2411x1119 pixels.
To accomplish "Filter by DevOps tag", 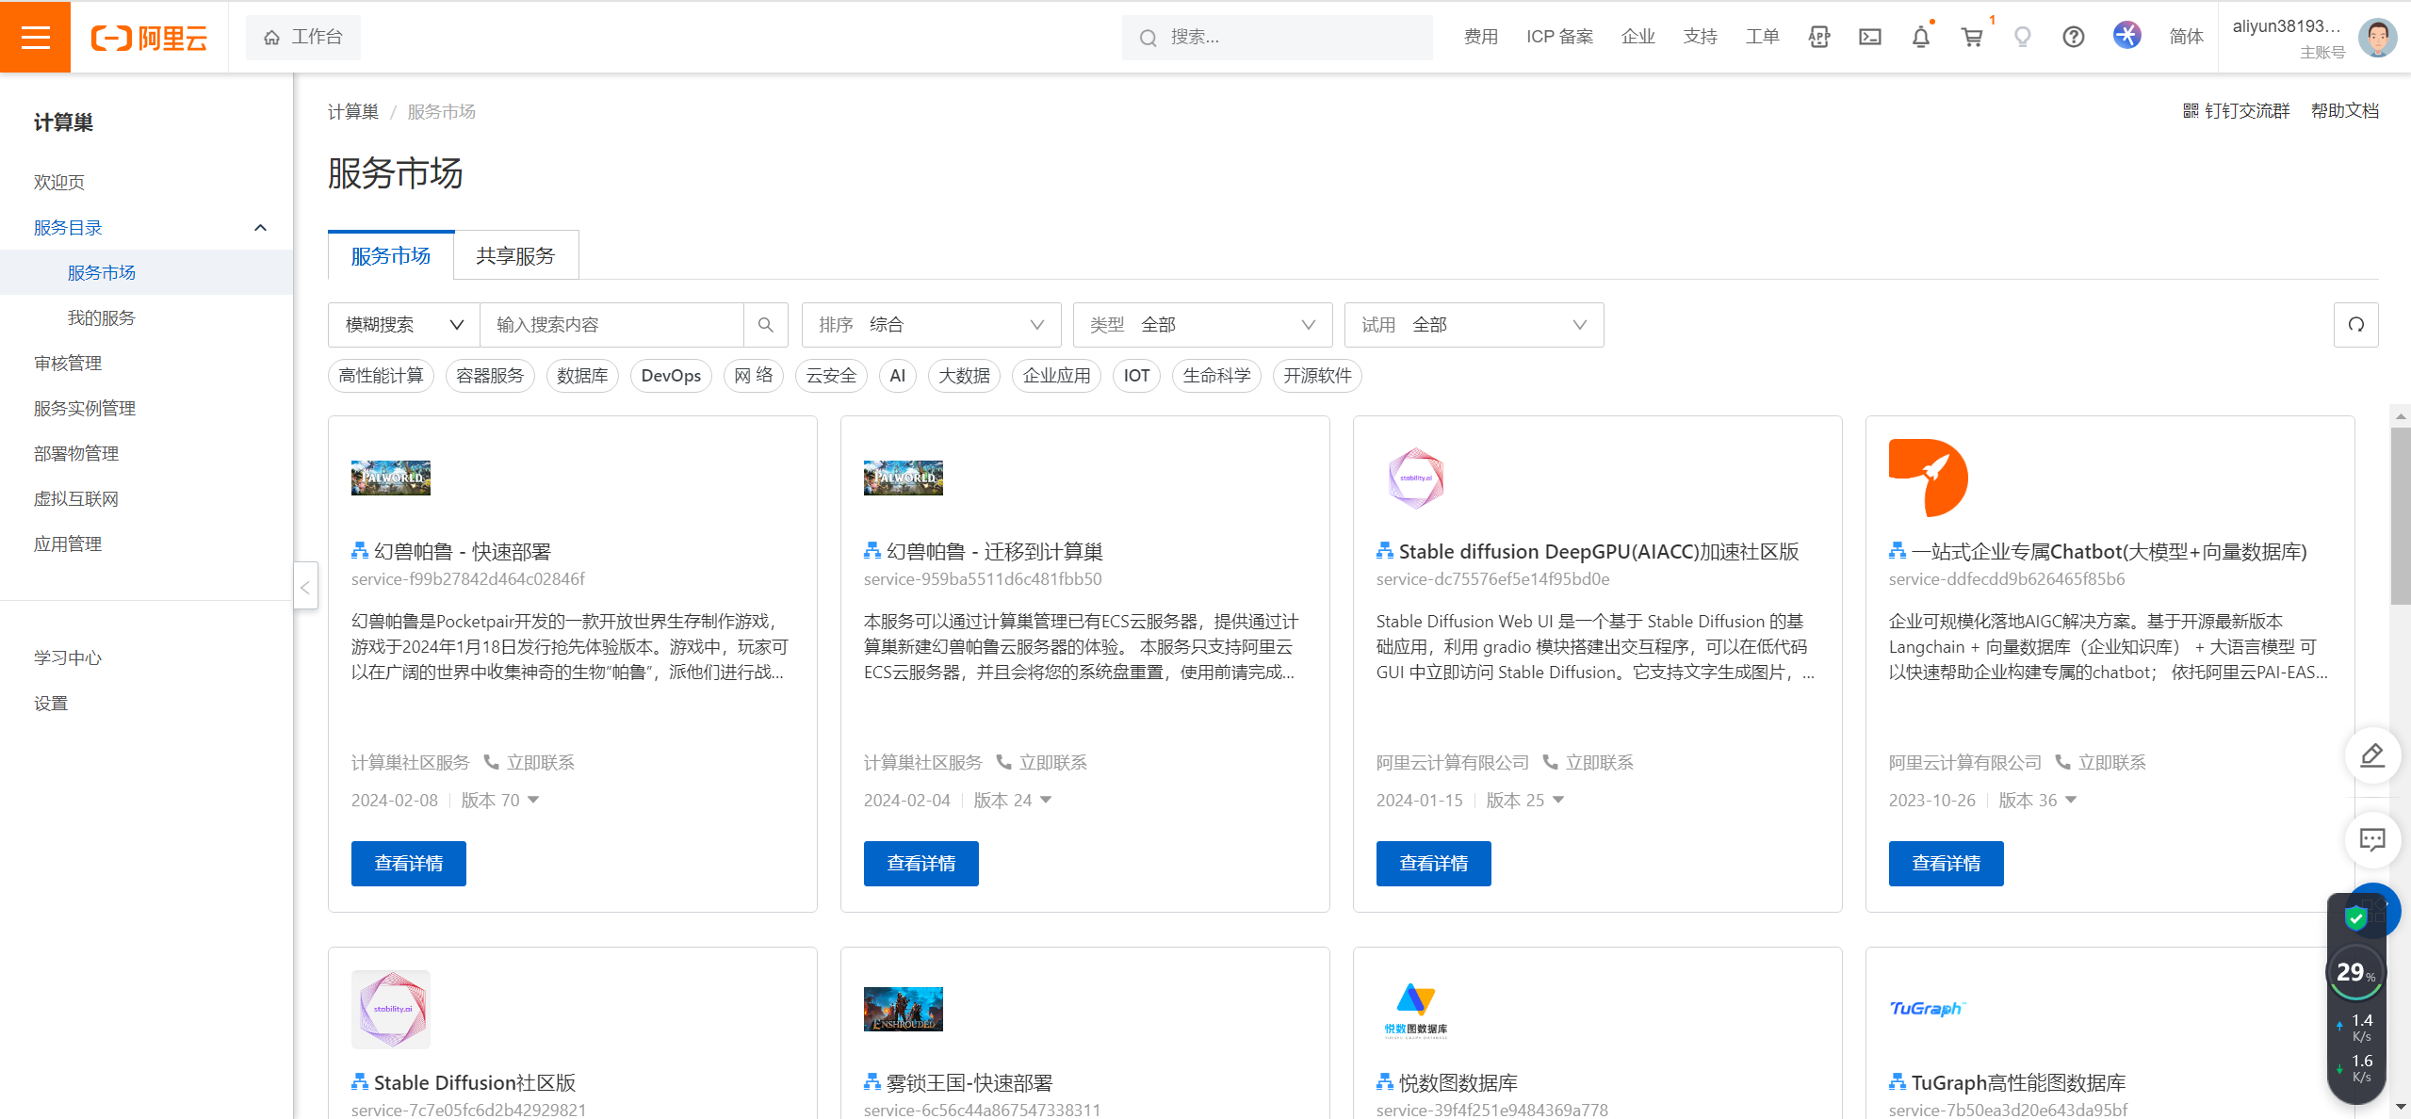I will click(671, 376).
